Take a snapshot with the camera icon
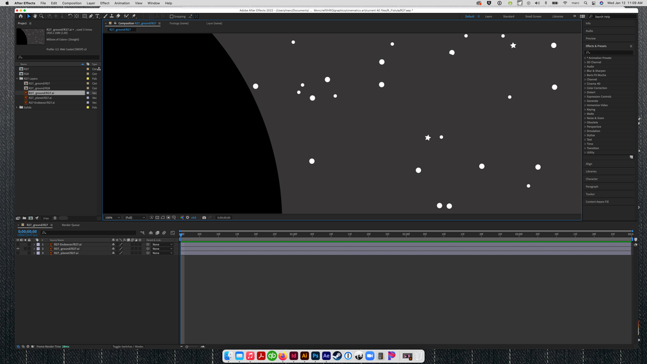This screenshot has height=364, width=647. coord(204,218)
